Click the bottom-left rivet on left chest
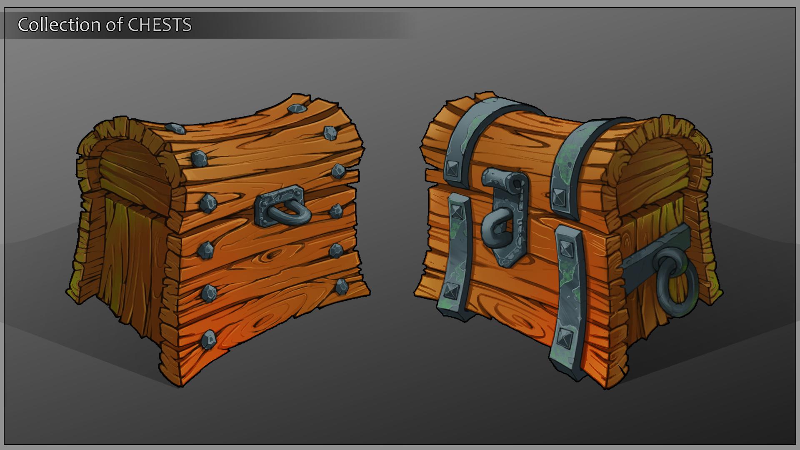Image resolution: width=800 pixels, height=450 pixels. coord(208,339)
